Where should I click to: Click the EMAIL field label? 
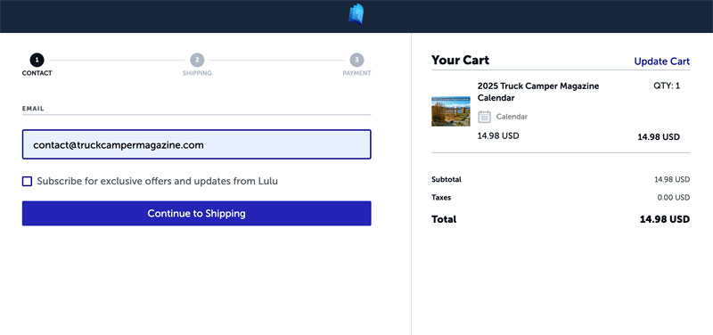pos(33,109)
